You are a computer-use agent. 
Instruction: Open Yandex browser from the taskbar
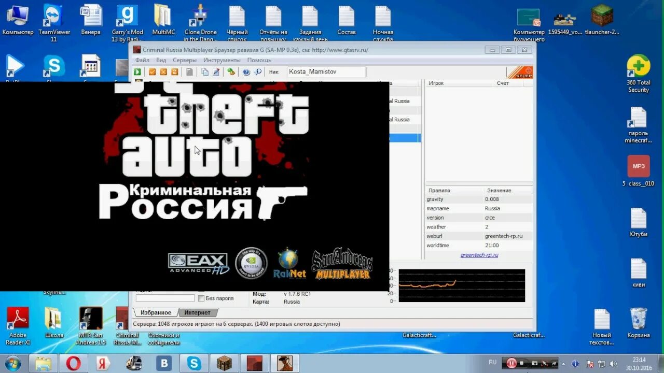[x=103, y=363]
